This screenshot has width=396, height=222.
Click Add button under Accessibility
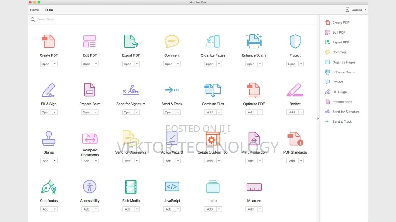point(87,209)
